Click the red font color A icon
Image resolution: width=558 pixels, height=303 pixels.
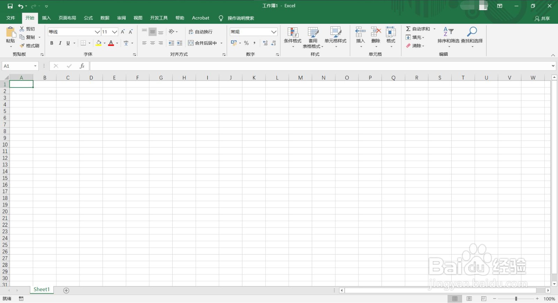(111, 43)
